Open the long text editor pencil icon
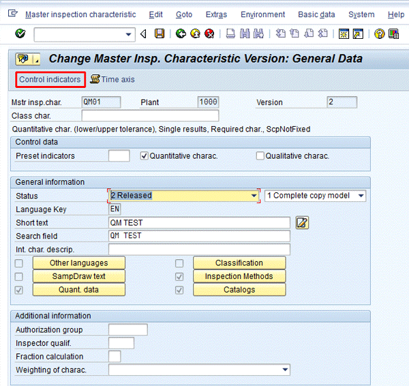The height and width of the screenshot is (386, 409). (302, 222)
